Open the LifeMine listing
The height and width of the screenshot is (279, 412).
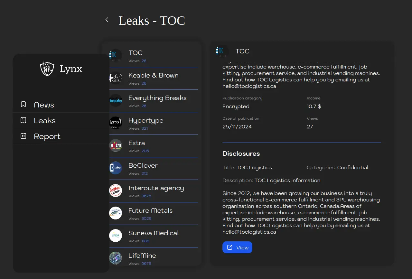point(142,256)
